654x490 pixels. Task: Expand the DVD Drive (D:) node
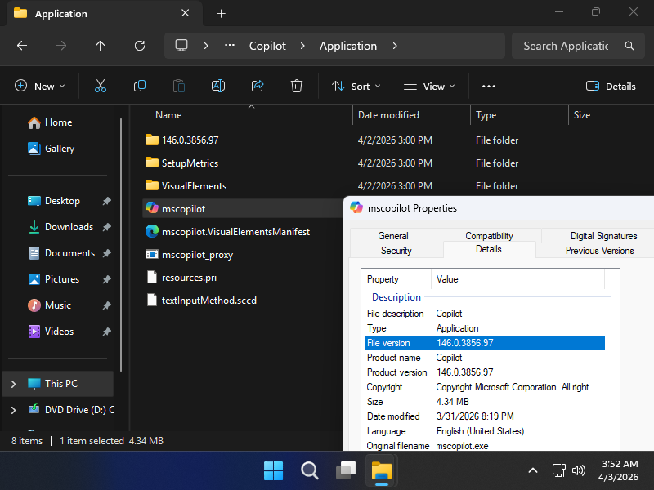pyautogui.click(x=13, y=410)
